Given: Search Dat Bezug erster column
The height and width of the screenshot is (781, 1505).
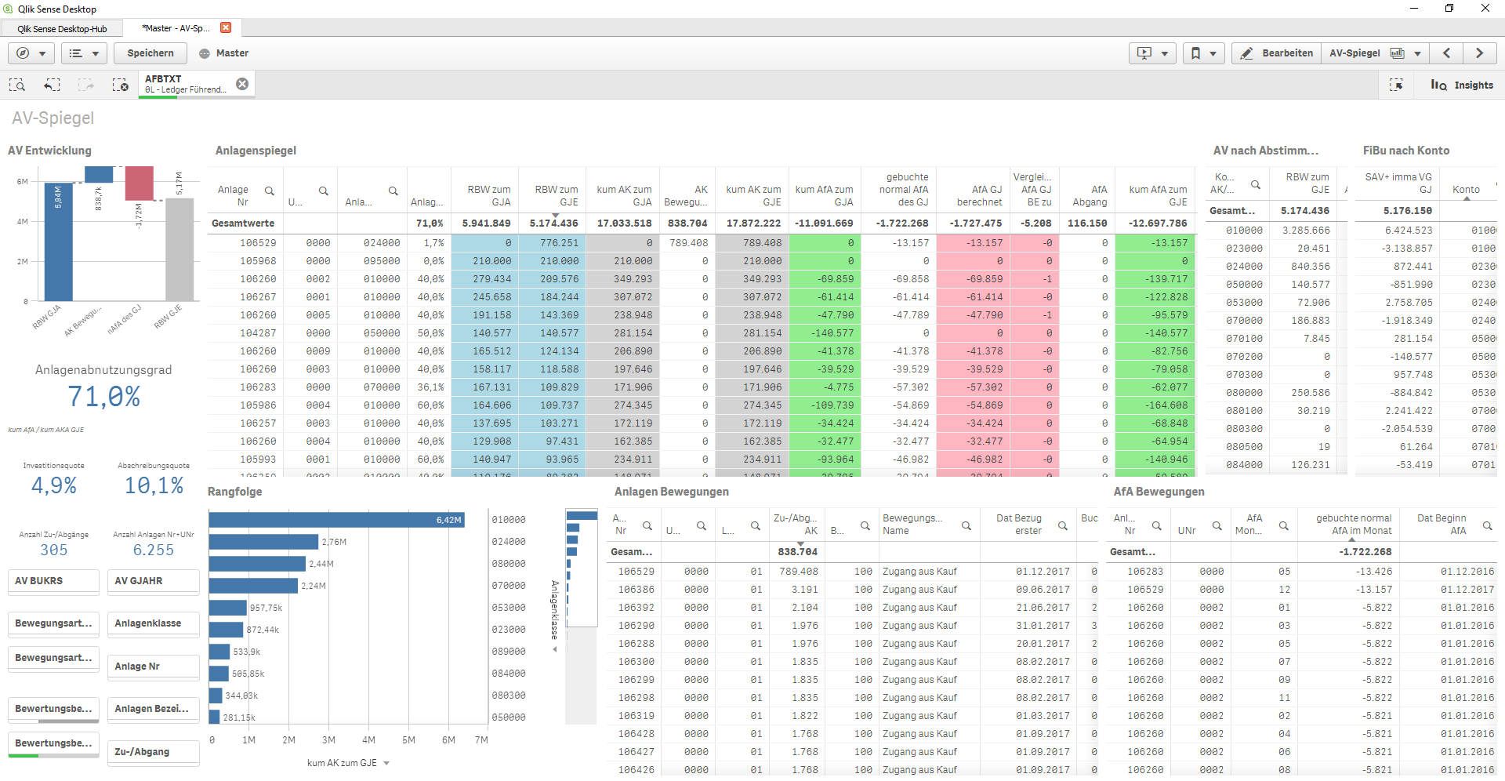Looking at the screenshot, I should click(x=1063, y=525).
